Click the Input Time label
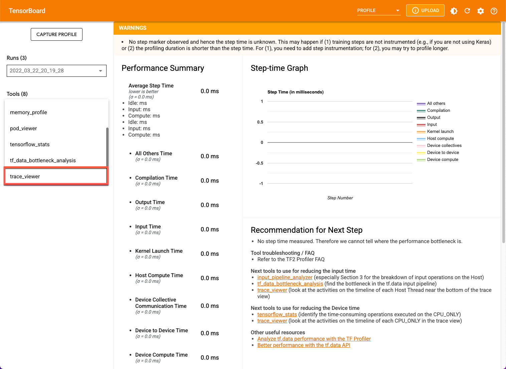 (148, 227)
